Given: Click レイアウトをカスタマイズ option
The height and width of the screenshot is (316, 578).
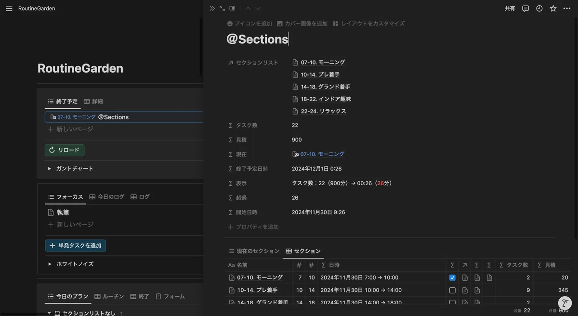Looking at the screenshot, I should tap(368, 24).
